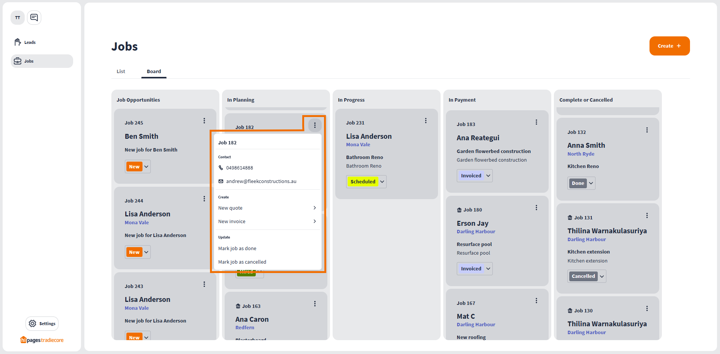Open the Erson Jay job card
Viewport: 720px width, 354px height.
472,223
